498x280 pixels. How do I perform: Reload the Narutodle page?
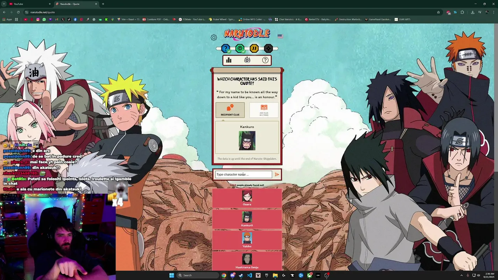click(18, 12)
